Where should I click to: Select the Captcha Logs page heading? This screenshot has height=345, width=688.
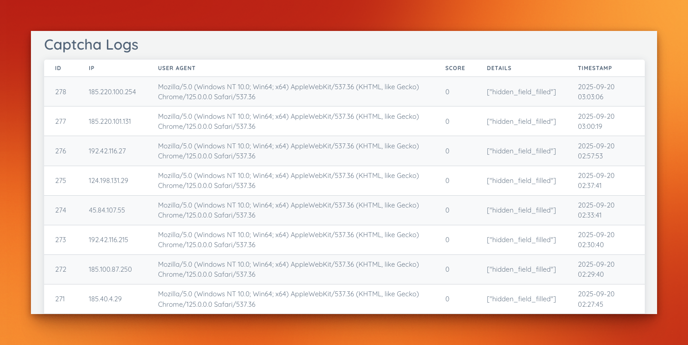pyautogui.click(x=91, y=45)
